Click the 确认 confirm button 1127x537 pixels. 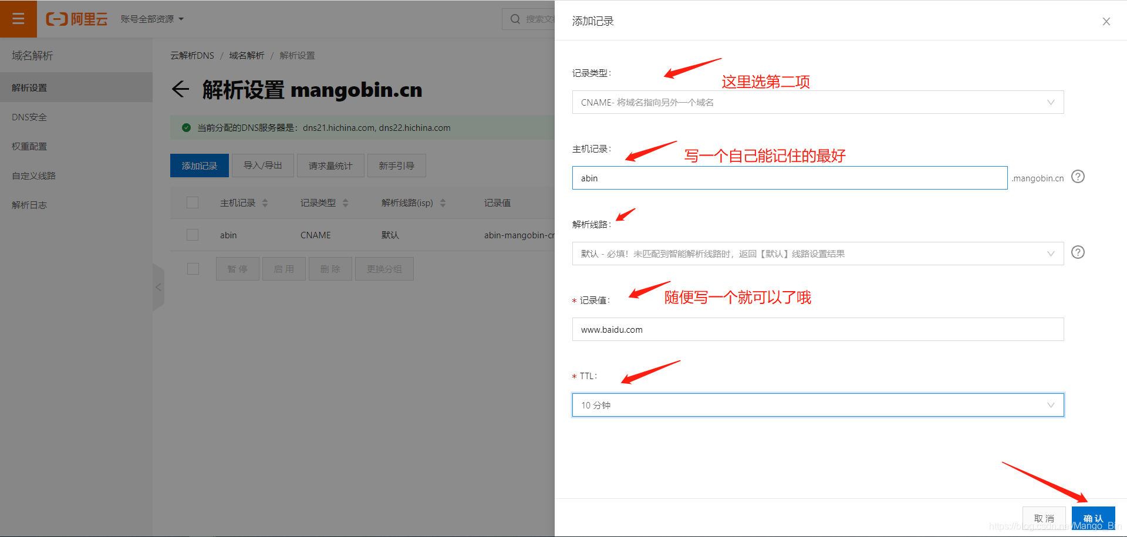pos(1093,518)
